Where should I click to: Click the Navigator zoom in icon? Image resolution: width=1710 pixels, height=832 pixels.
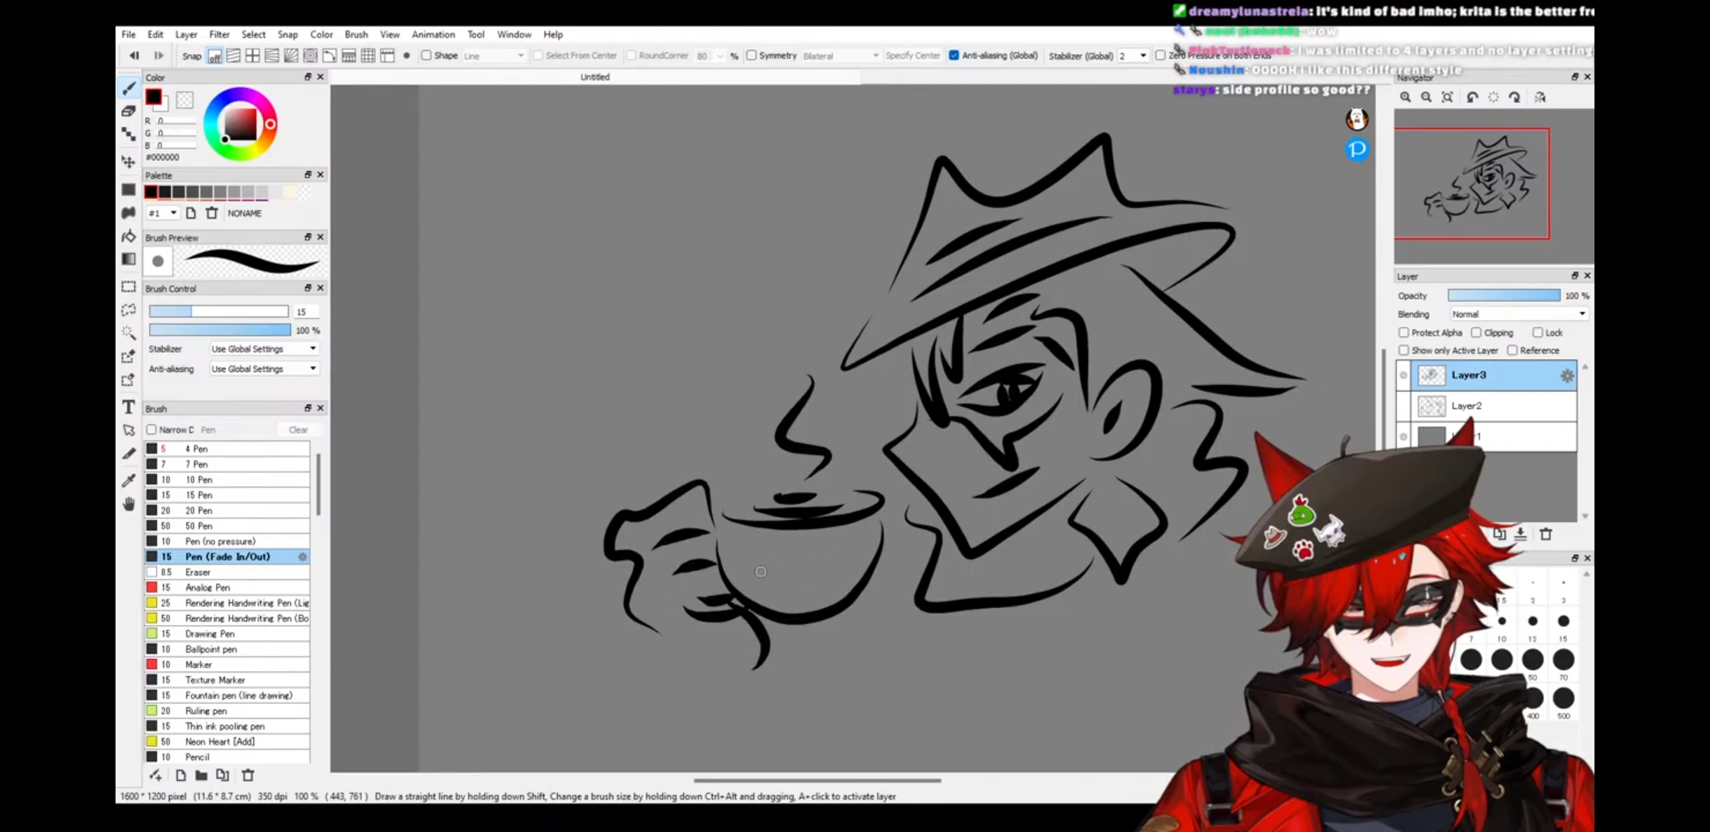pyautogui.click(x=1406, y=98)
